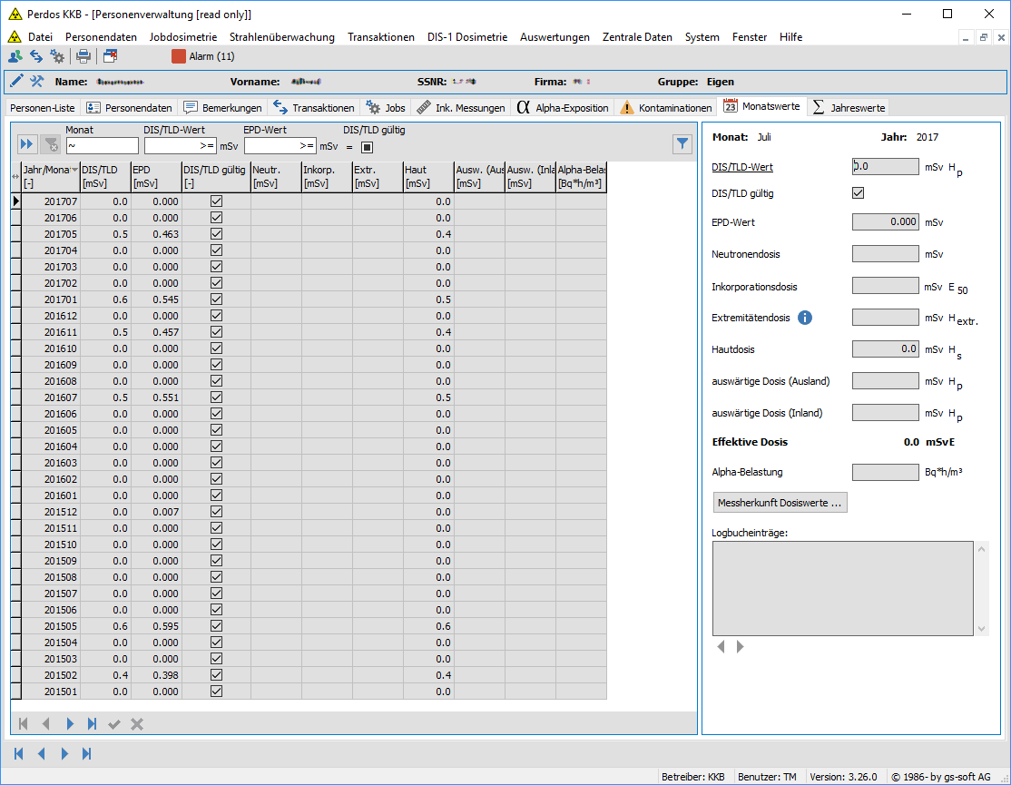The image size is (1011, 785).
Task: Open the Bemerkungen tab
Action: [x=223, y=108]
